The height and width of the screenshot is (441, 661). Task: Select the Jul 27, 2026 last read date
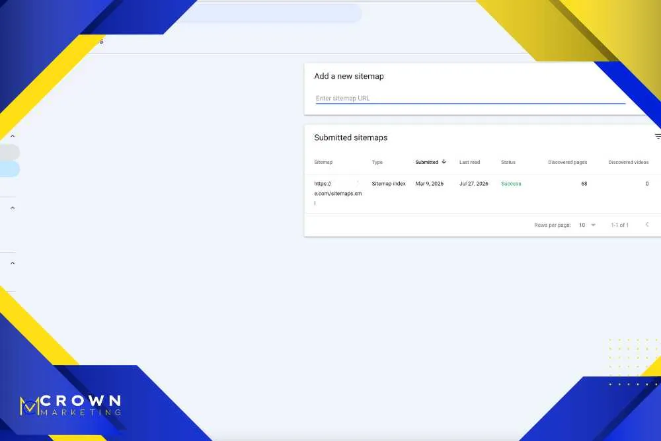pos(474,184)
